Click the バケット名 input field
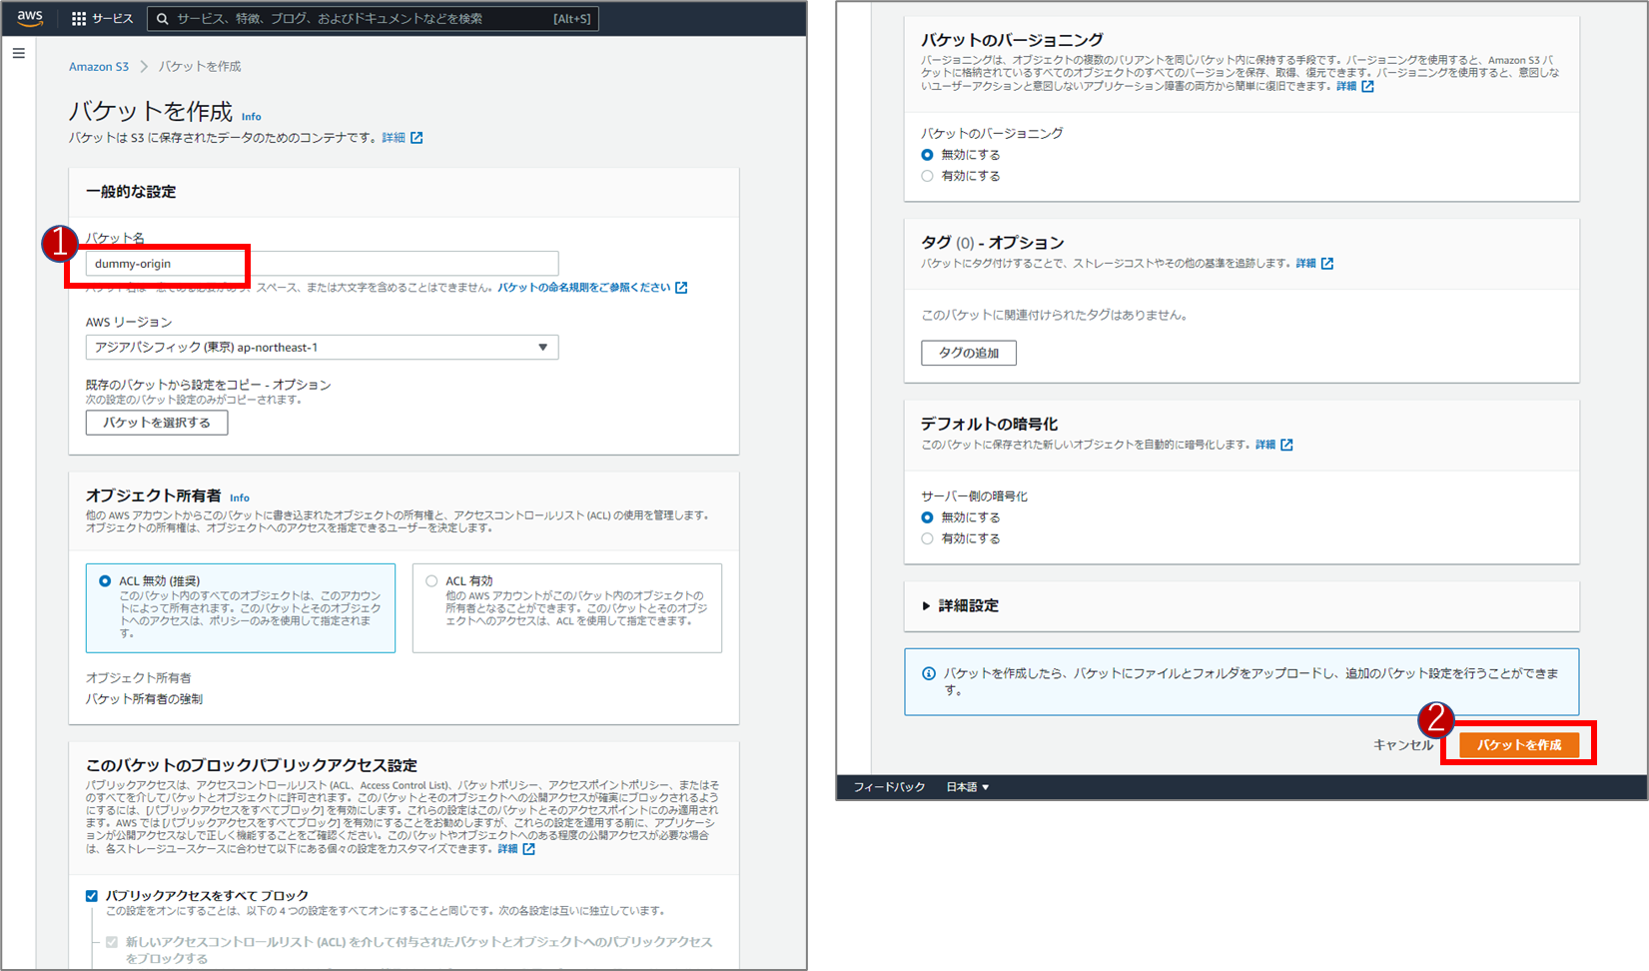This screenshot has height=971, width=1649. pyautogui.click(x=322, y=264)
